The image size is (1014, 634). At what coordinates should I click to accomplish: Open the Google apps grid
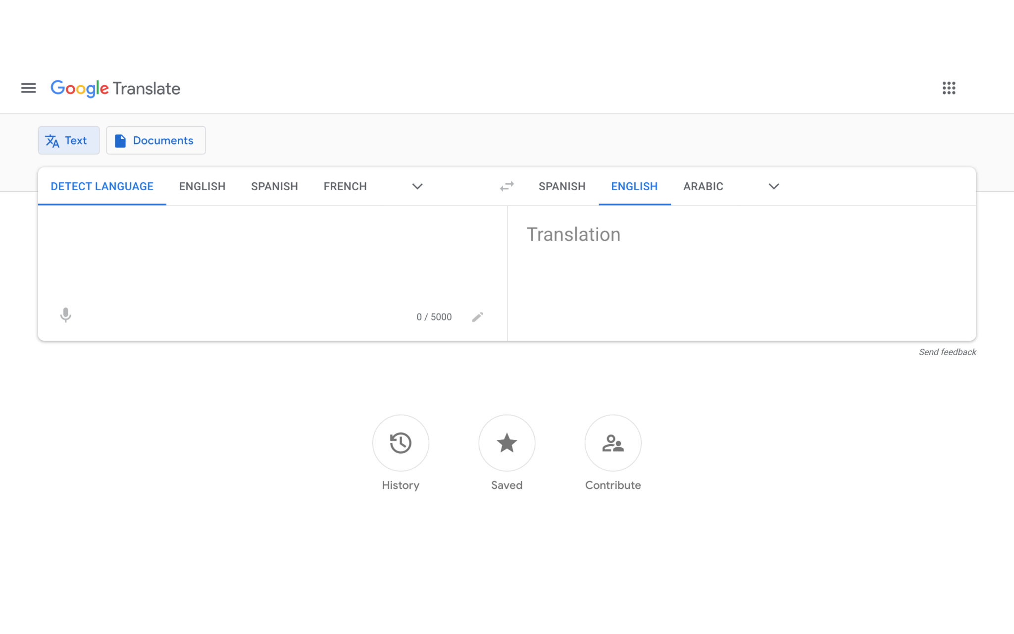point(948,88)
